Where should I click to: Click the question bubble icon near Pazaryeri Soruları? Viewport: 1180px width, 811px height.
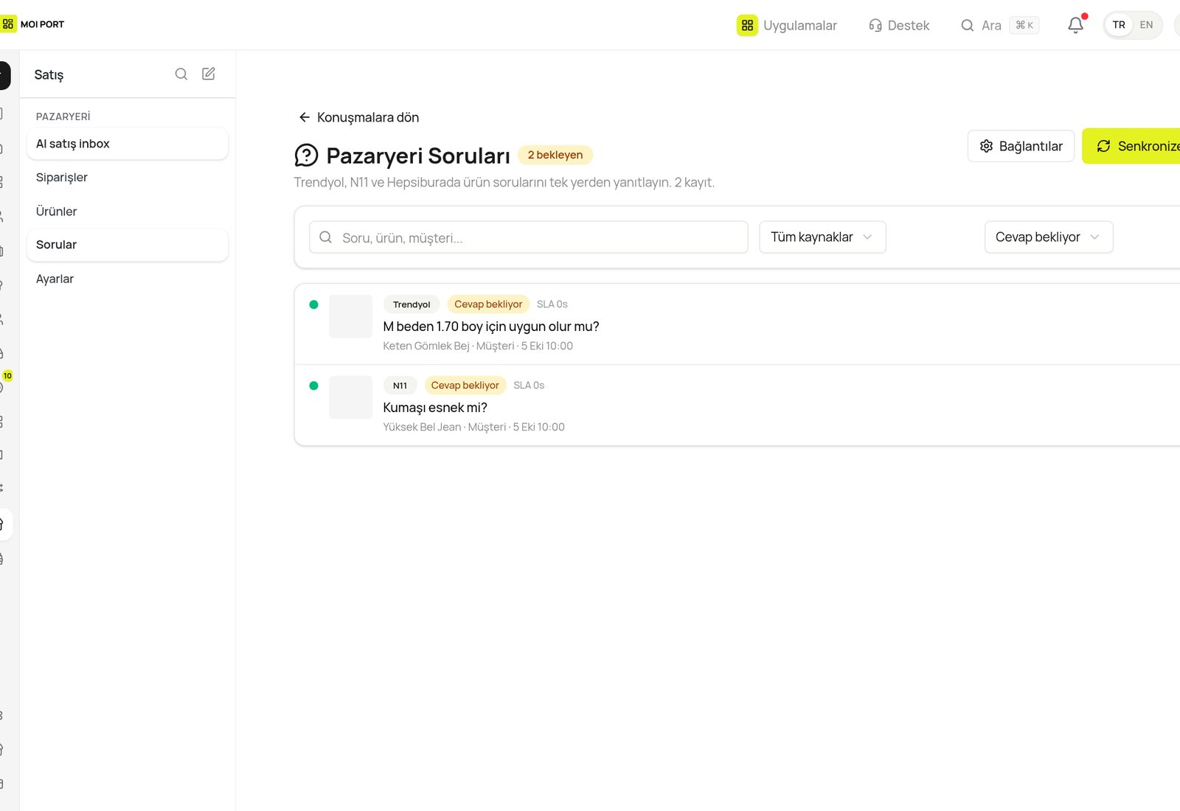click(x=306, y=156)
